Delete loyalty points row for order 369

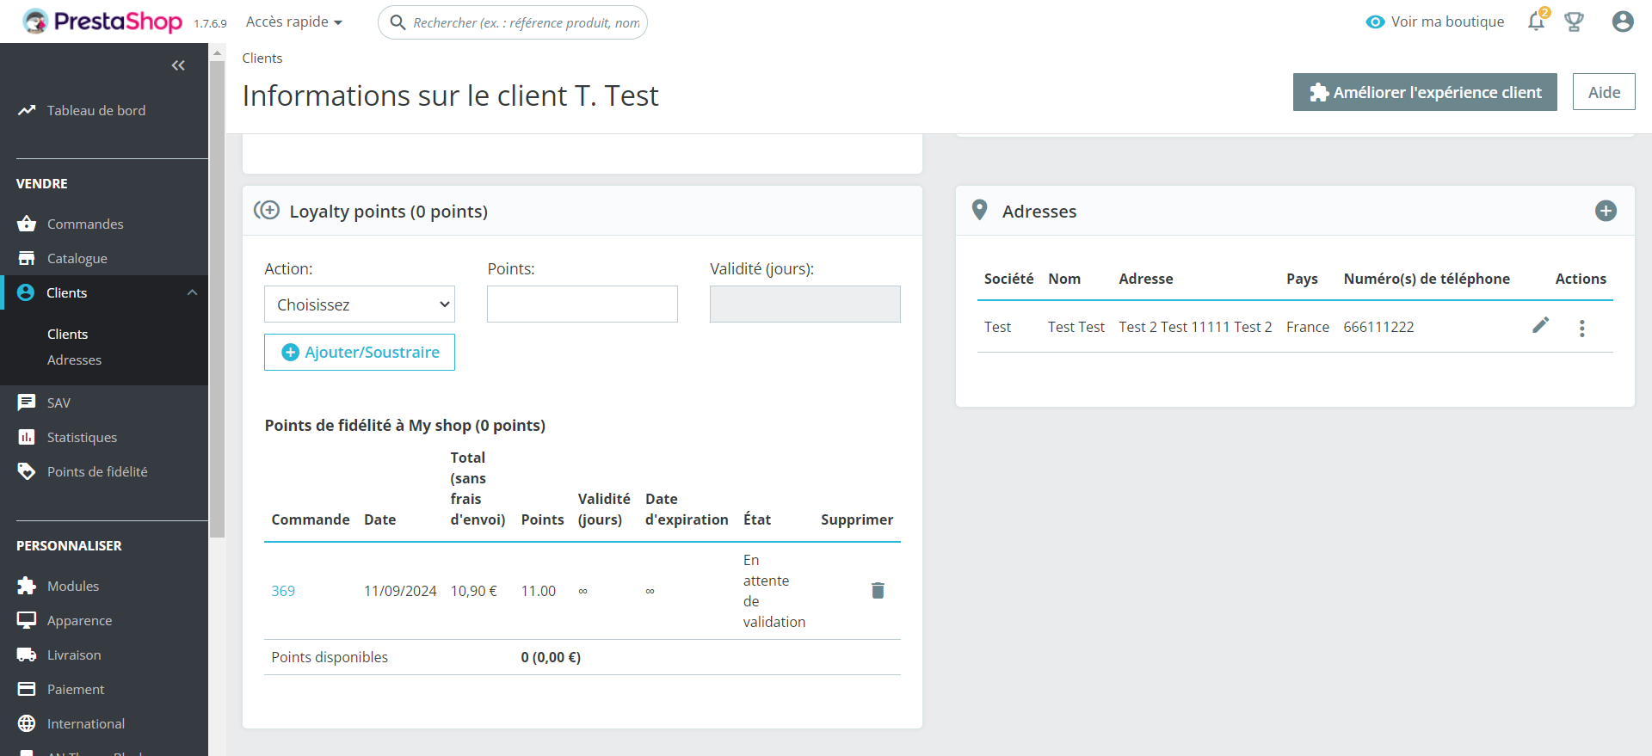878,591
